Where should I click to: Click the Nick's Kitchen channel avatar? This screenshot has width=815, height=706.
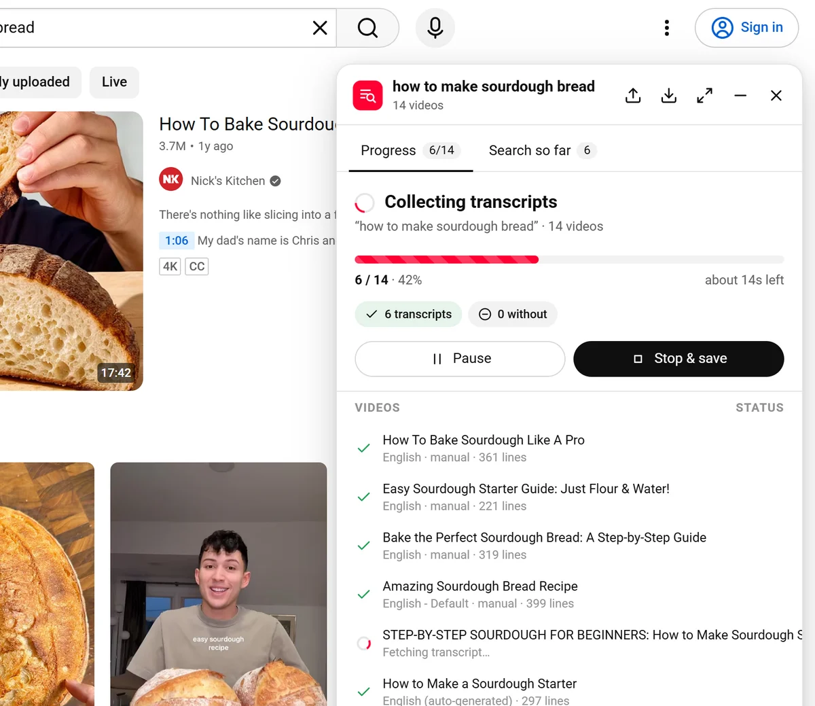click(171, 179)
